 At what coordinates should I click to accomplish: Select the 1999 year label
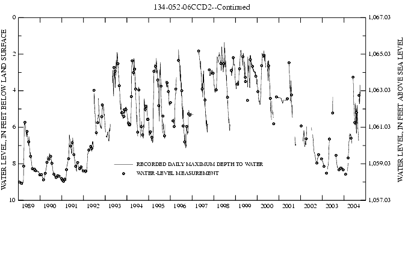[245, 206]
